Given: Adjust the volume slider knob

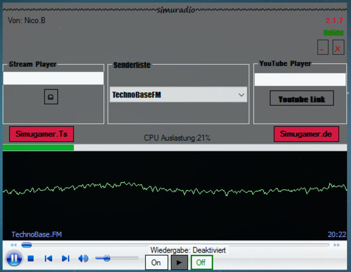Looking at the screenshot, I should pos(107,258).
